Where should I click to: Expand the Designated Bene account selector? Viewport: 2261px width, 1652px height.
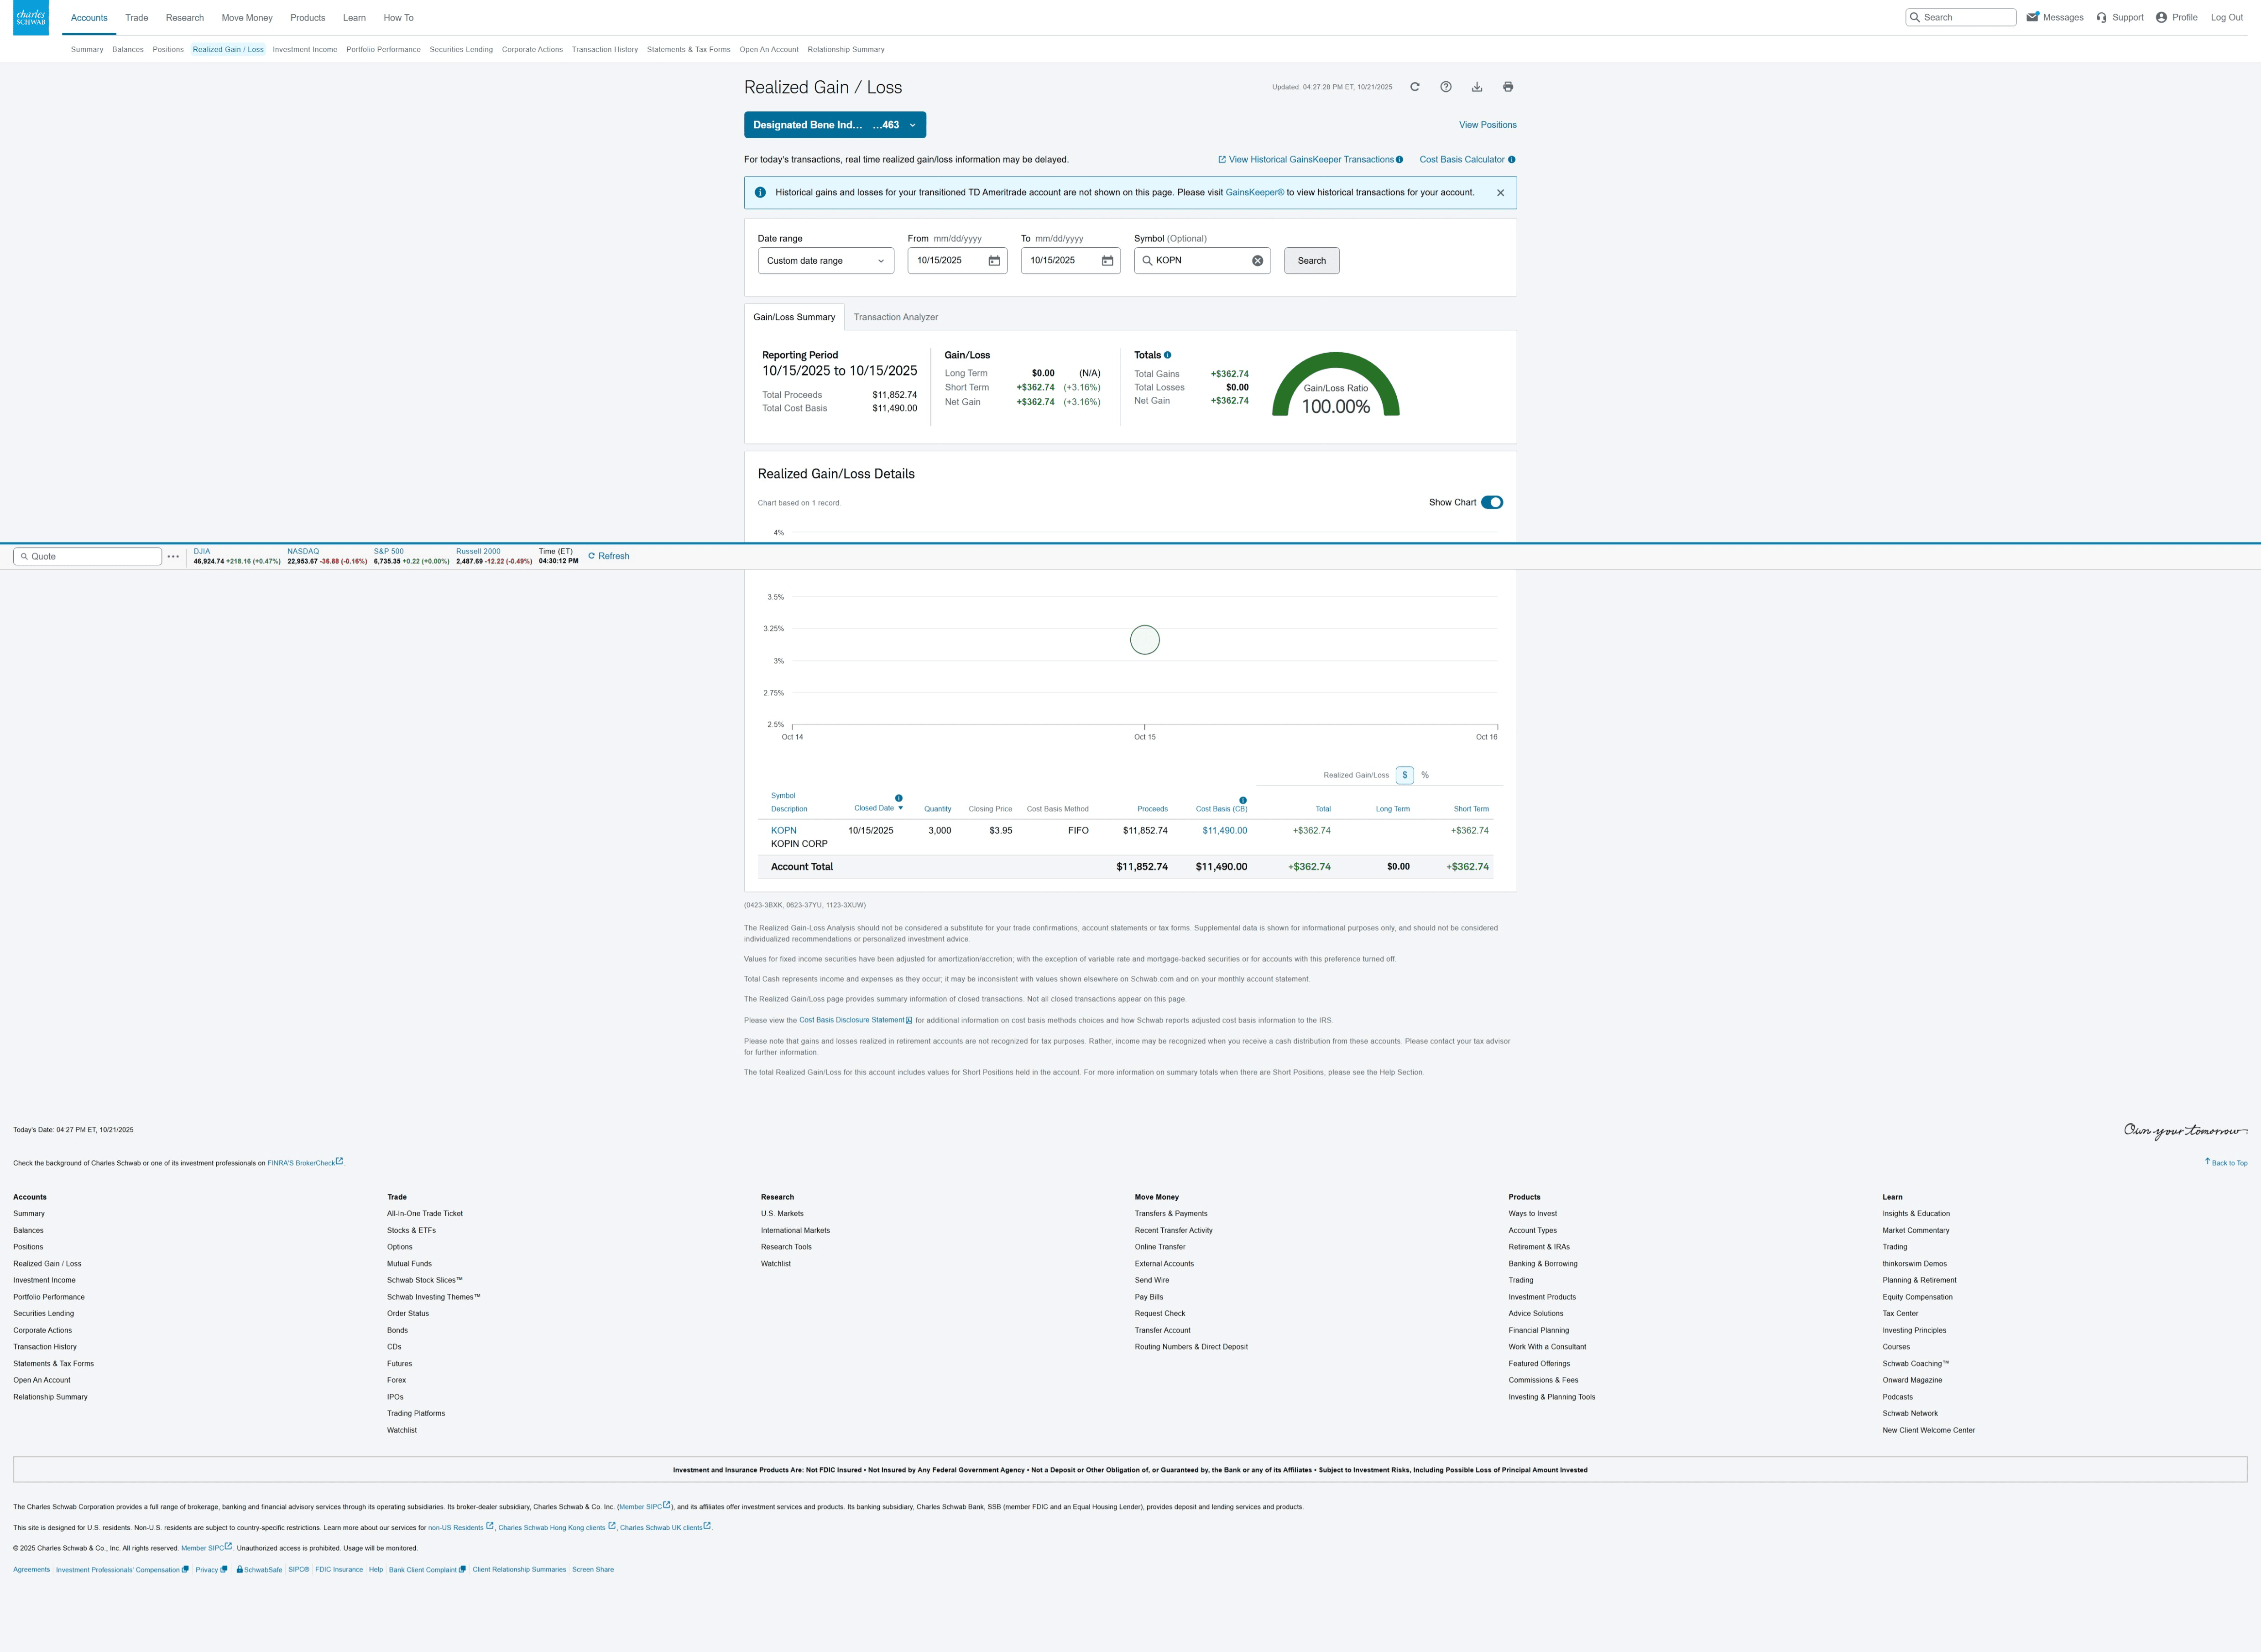coord(834,125)
